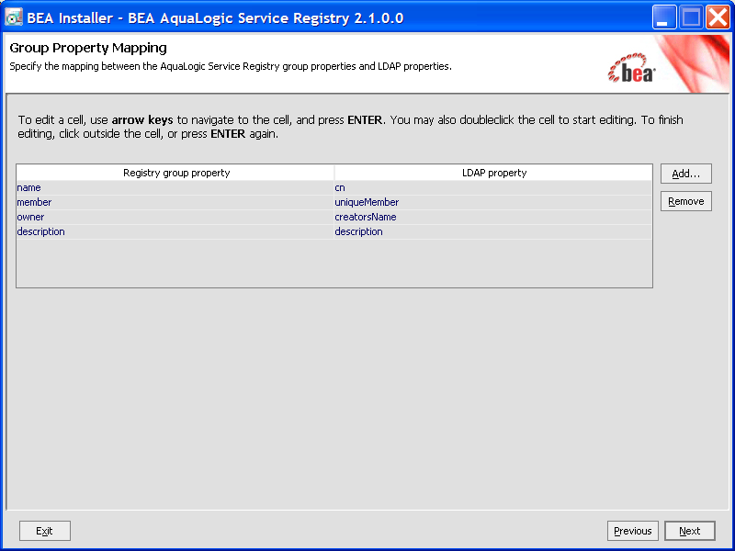Select the 'member' registry property cell
The image size is (735, 551).
[x=175, y=202]
